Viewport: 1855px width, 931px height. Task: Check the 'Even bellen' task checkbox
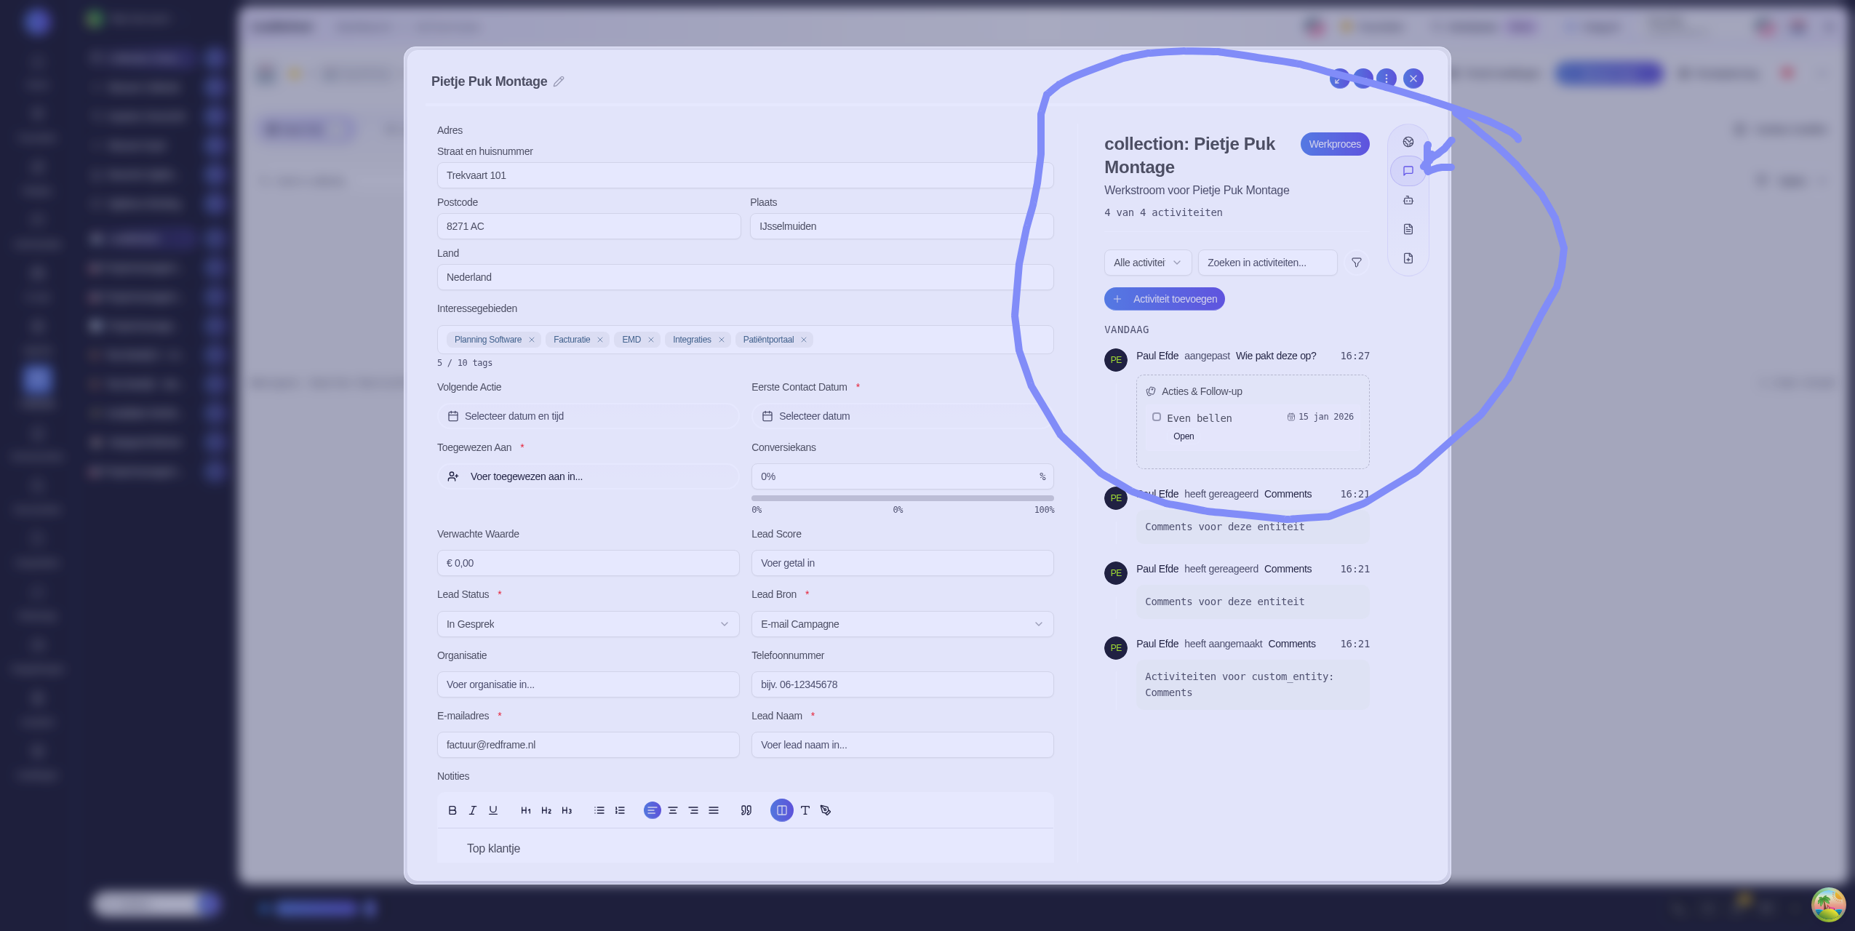click(1156, 417)
